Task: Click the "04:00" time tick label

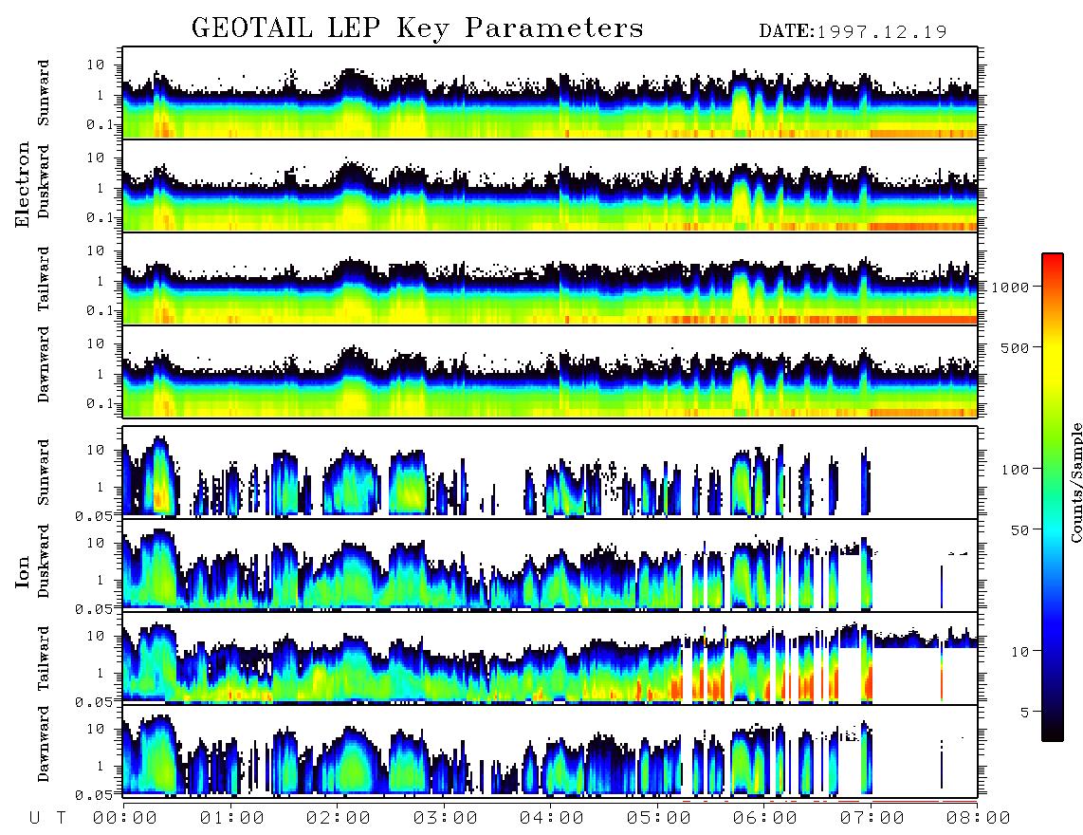Action: [552, 819]
